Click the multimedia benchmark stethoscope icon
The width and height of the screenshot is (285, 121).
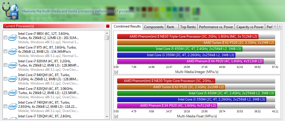[10, 11]
